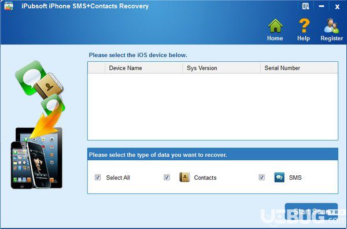Sort by the Sys Version column header
Screen dimensions: 347x229
pos(222,68)
